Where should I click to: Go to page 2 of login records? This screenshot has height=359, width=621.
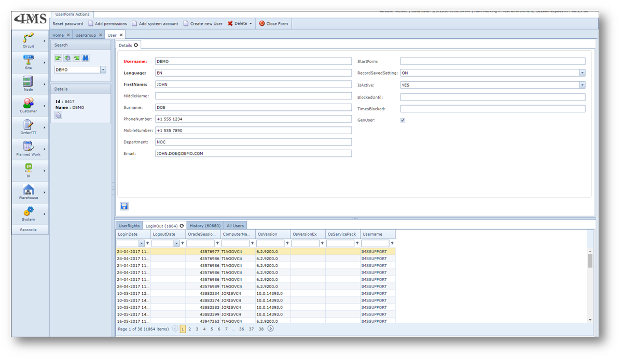coord(190,329)
